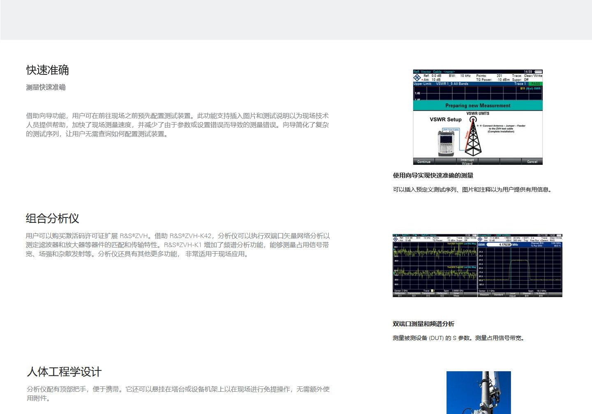Screen dimensions: 592x414
Task: Click the 双端口测量和频谱分析 caption title
Action: click(x=423, y=324)
